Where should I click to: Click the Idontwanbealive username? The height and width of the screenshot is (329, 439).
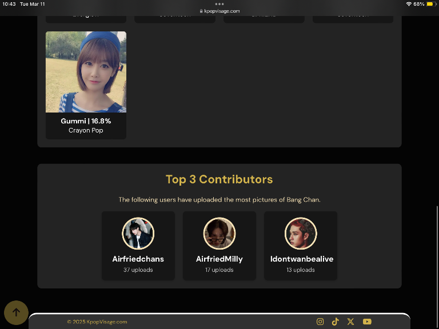[x=302, y=259]
